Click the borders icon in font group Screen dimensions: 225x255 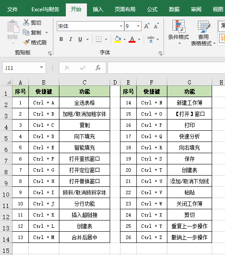pyautogui.click(x=99, y=39)
